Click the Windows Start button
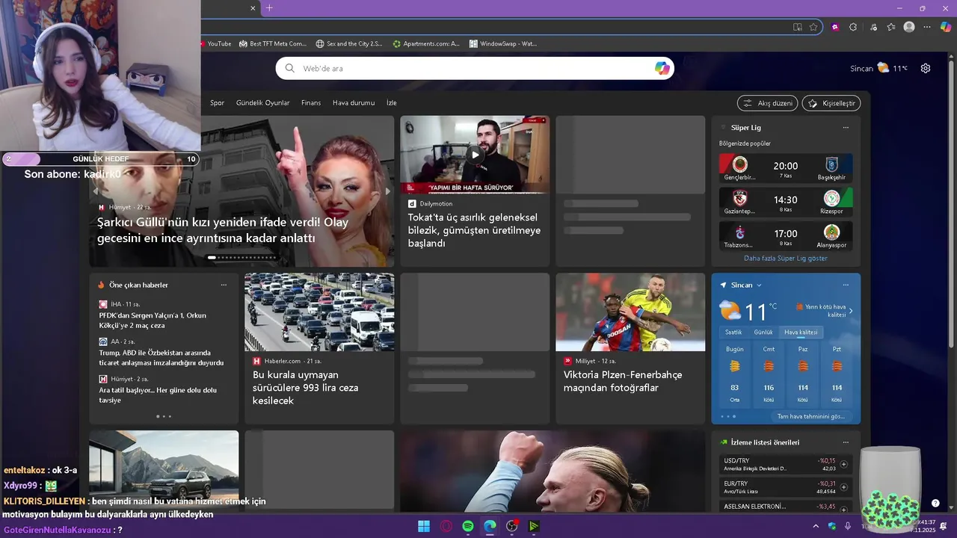 (424, 526)
